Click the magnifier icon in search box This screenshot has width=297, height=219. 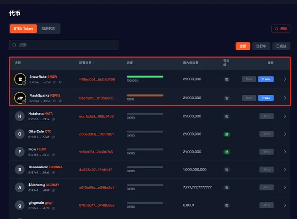click(x=14, y=45)
